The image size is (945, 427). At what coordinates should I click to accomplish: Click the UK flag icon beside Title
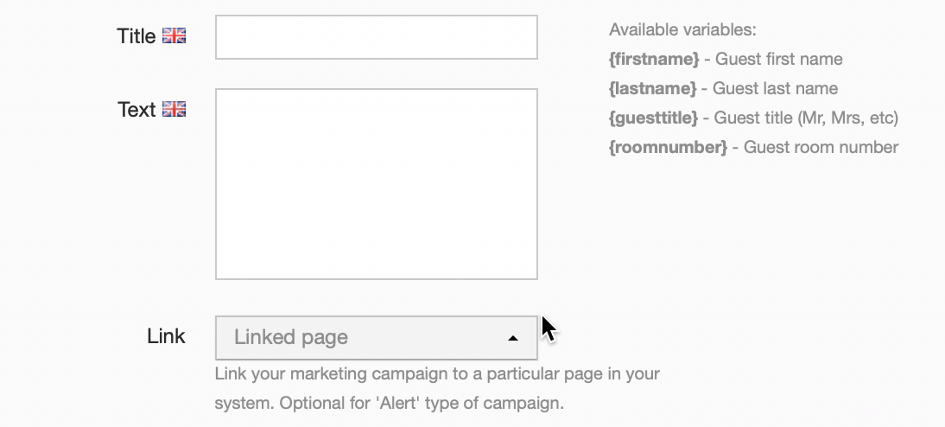tap(174, 36)
